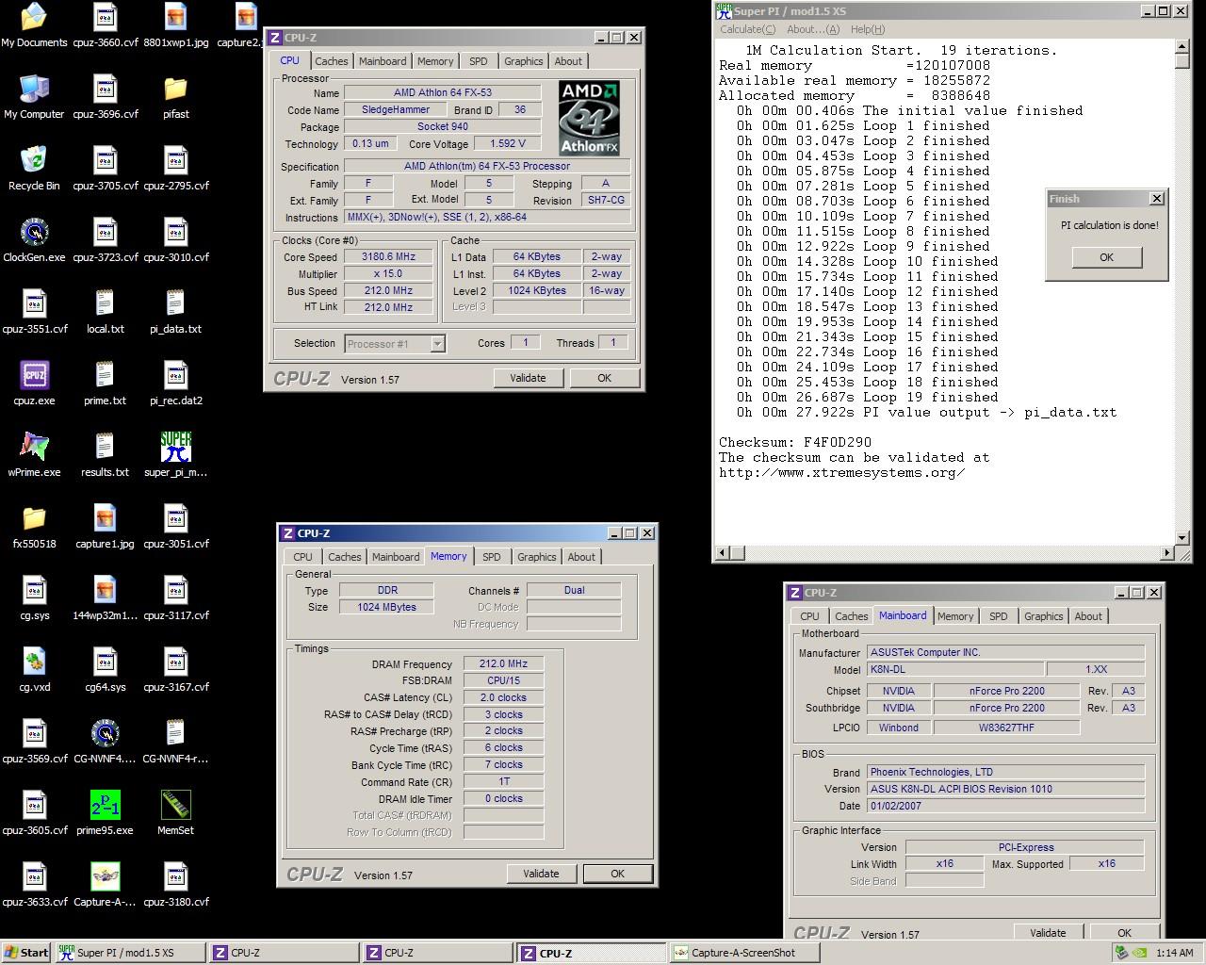Click the xtremesystems.org URL text
Screen dimensions: 1206x965
(x=841, y=472)
